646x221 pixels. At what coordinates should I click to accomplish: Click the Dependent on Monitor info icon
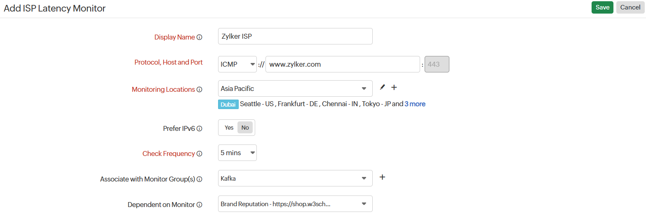[x=200, y=205]
